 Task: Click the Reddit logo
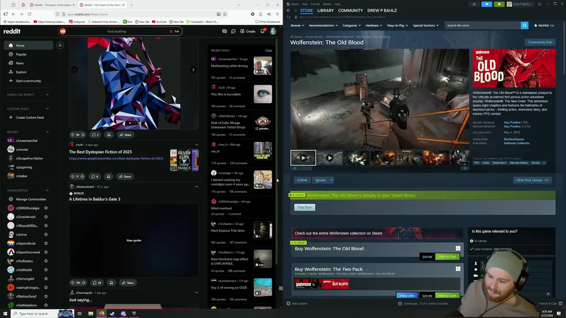12,31
